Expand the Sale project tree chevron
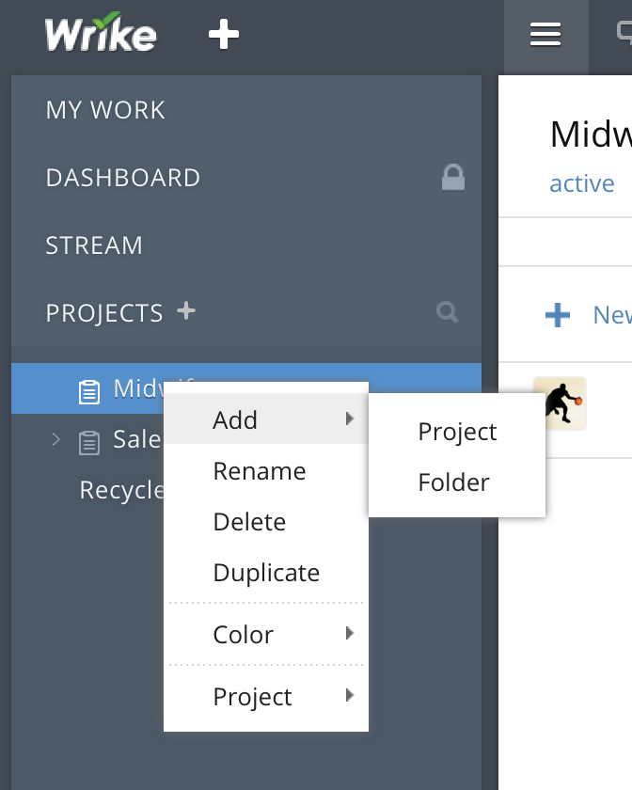 pos(55,439)
